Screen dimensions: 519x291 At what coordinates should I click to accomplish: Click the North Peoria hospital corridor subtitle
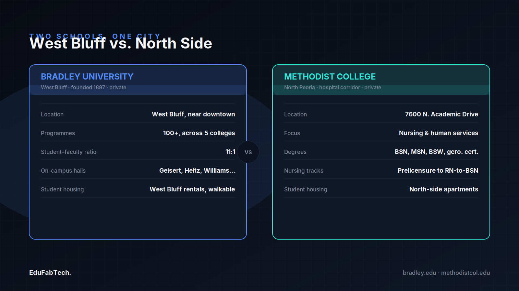pos(332,87)
